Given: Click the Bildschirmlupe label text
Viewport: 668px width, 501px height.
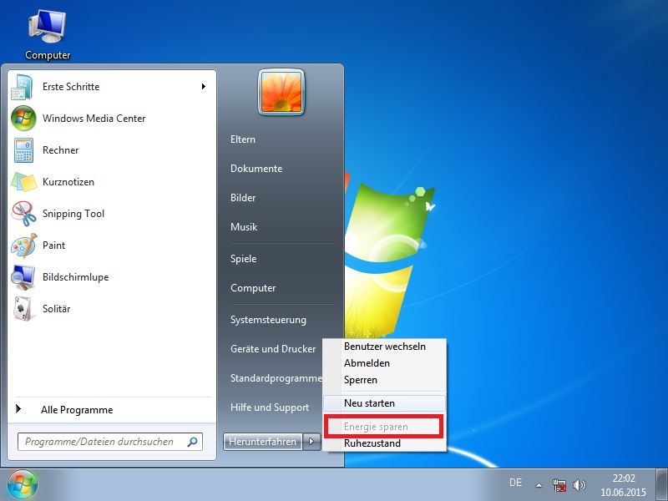Looking at the screenshot, I should point(75,277).
